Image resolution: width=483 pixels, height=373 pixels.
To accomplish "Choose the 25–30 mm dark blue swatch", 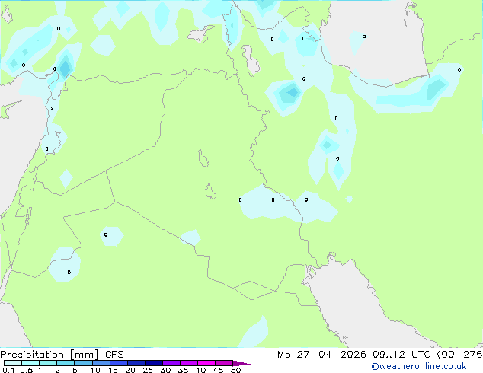I will [x=154, y=363].
